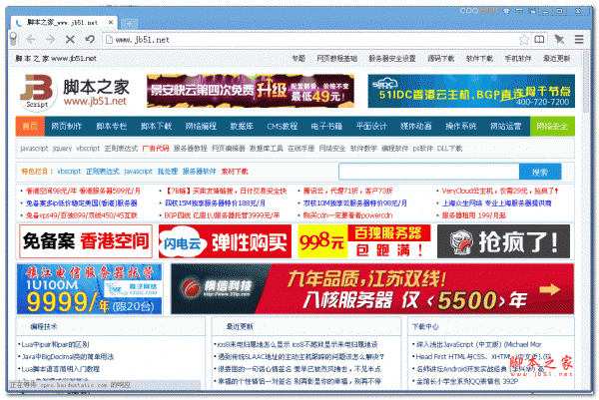Open the 景安快云 upgrade banner ad
The width and height of the screenshot is (599, 400).
(x=251, y=91)
